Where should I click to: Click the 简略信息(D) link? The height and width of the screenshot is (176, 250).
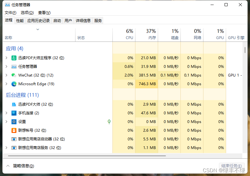pyautogui.click(x=23, y=166)
